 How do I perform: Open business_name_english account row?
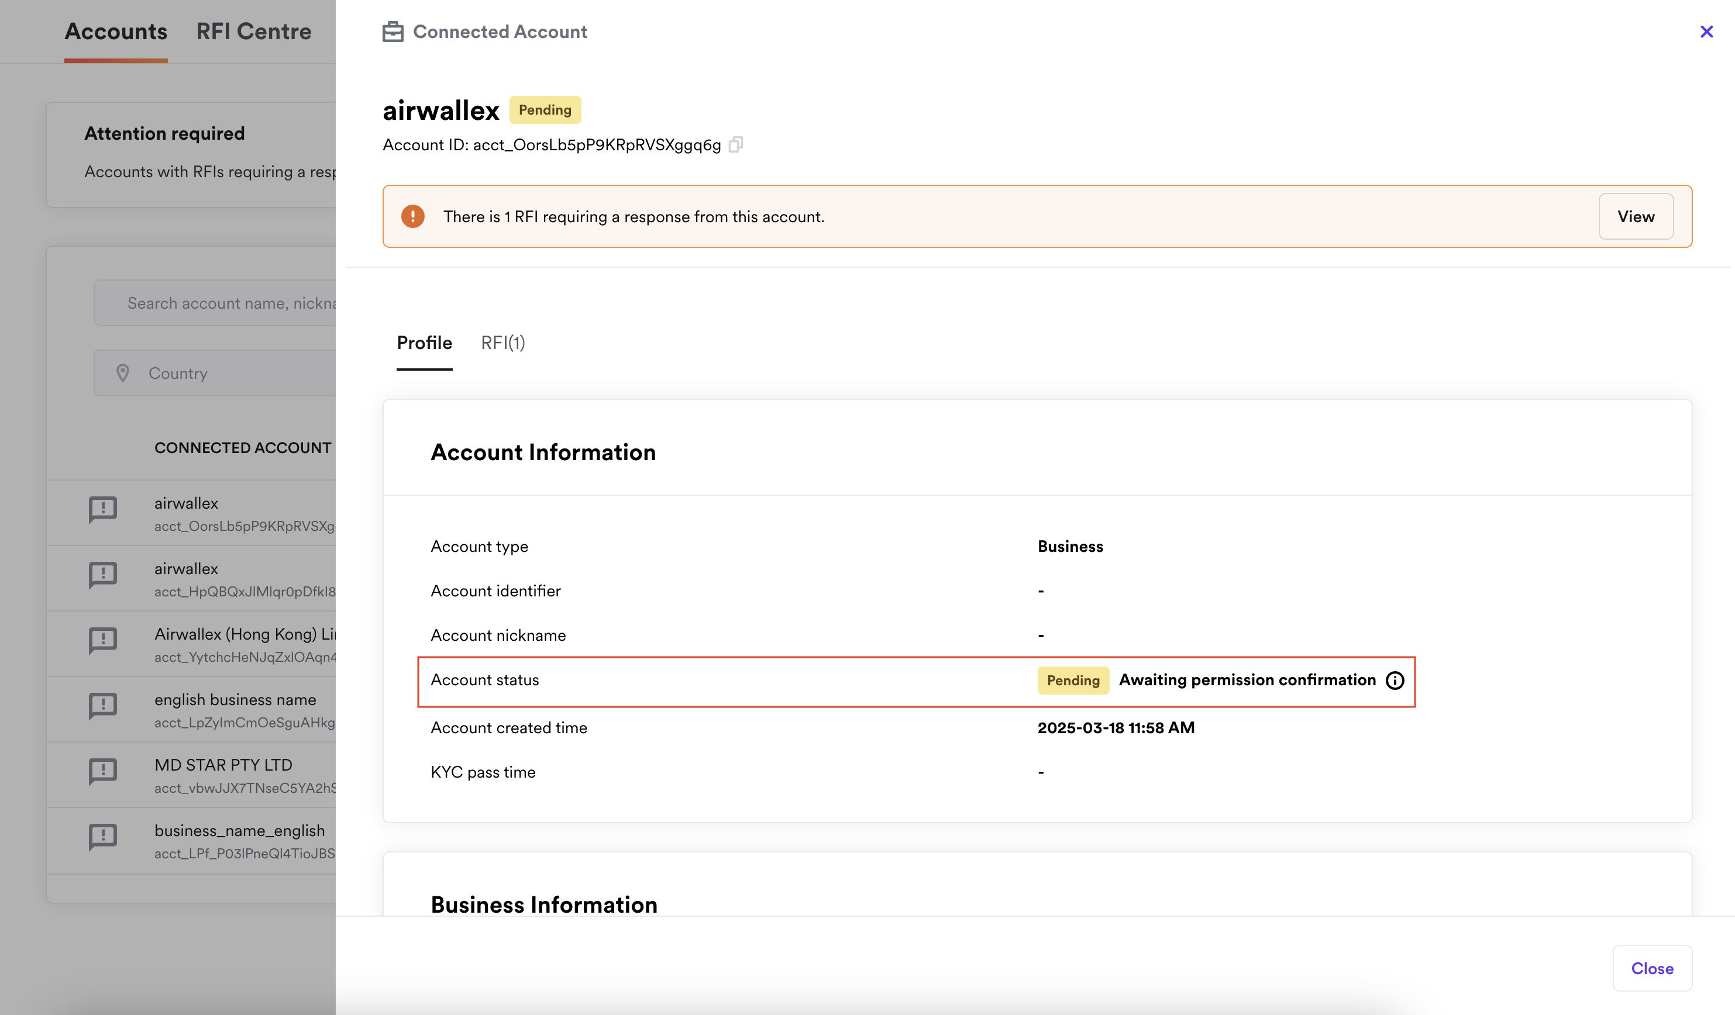point(240,840)
